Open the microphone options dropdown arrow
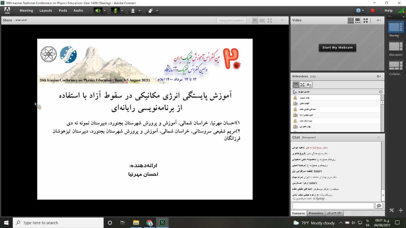This screenshot has height=228, width=406. click(x=122, y=11)
